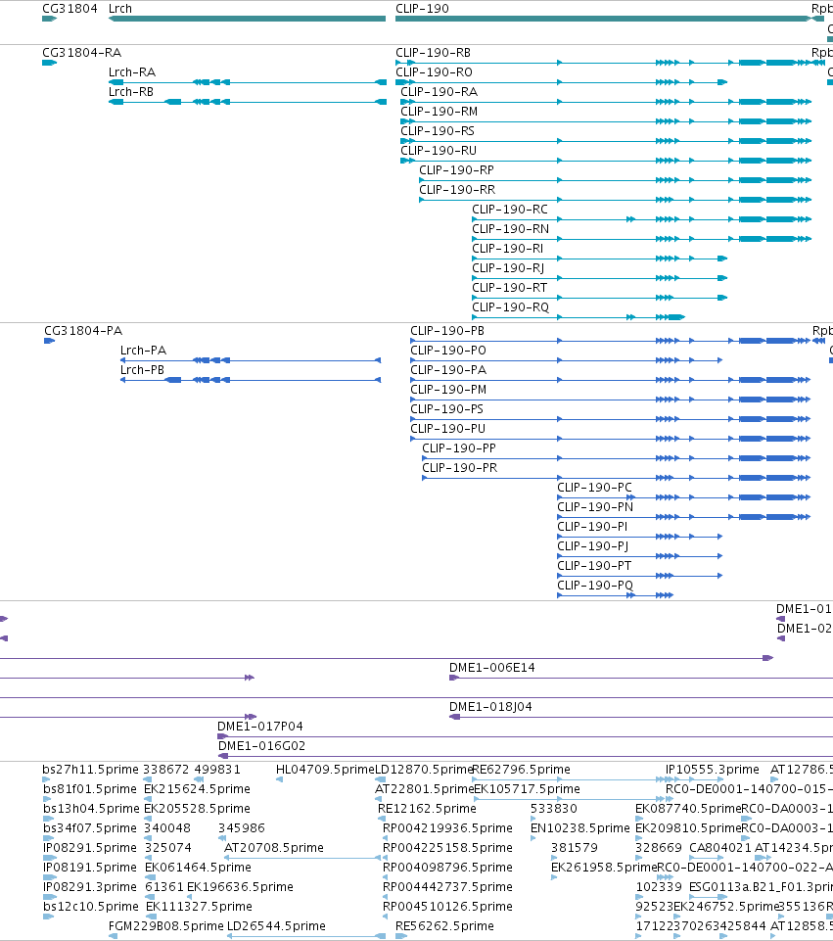Click protein CLIP-190-PJ label

point(593,546)
